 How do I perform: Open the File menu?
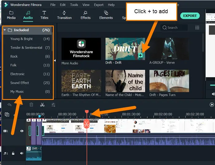53,5
